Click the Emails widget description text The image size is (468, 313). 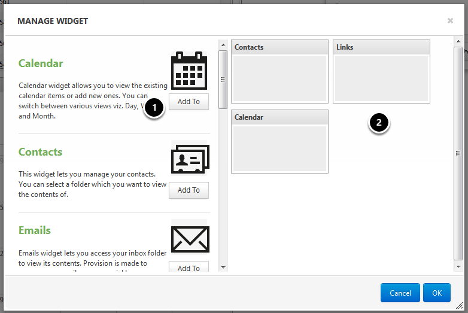(x=92, y=262)
